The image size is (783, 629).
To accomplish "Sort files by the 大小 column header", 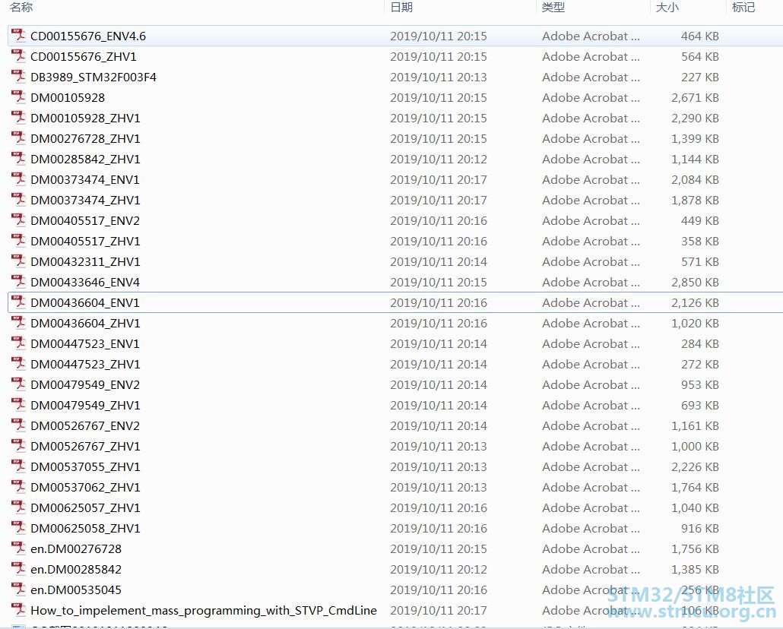I will tap(667, 8).
